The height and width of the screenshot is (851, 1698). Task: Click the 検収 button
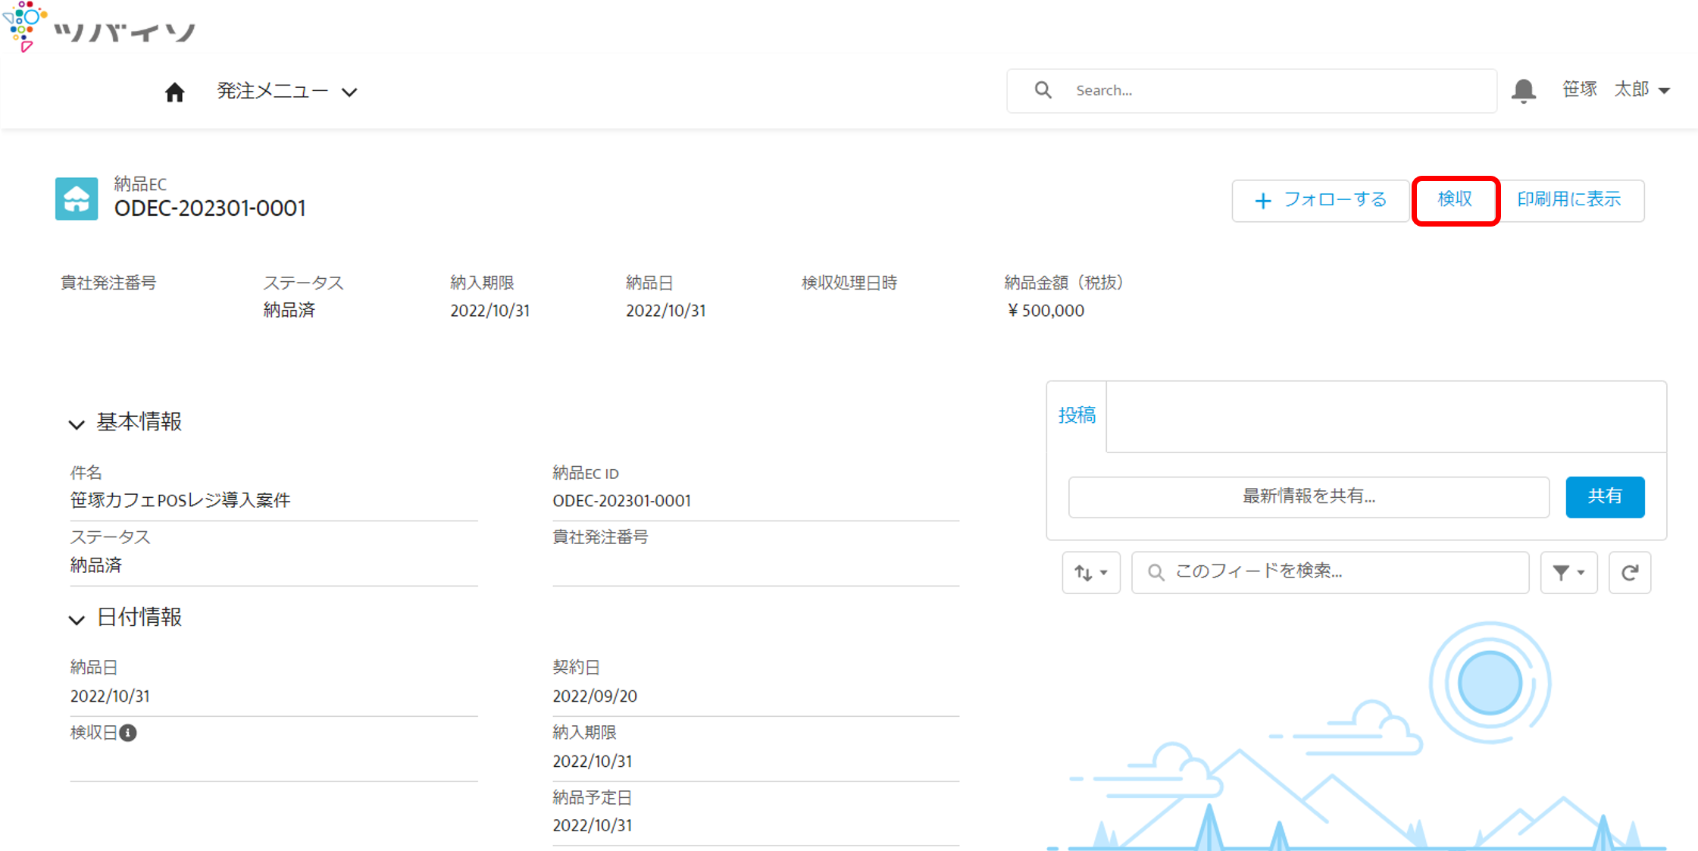tap(1455, 200)
